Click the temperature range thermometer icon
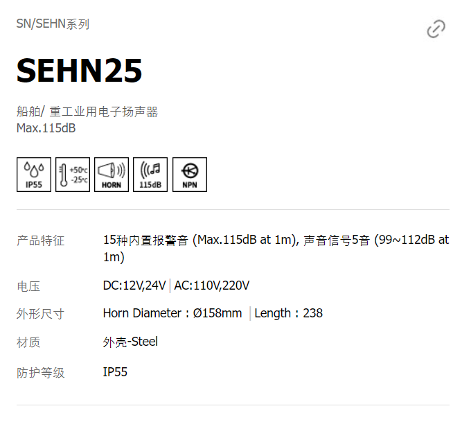Screen dimensions: 471x422 (x=73, y=175)
